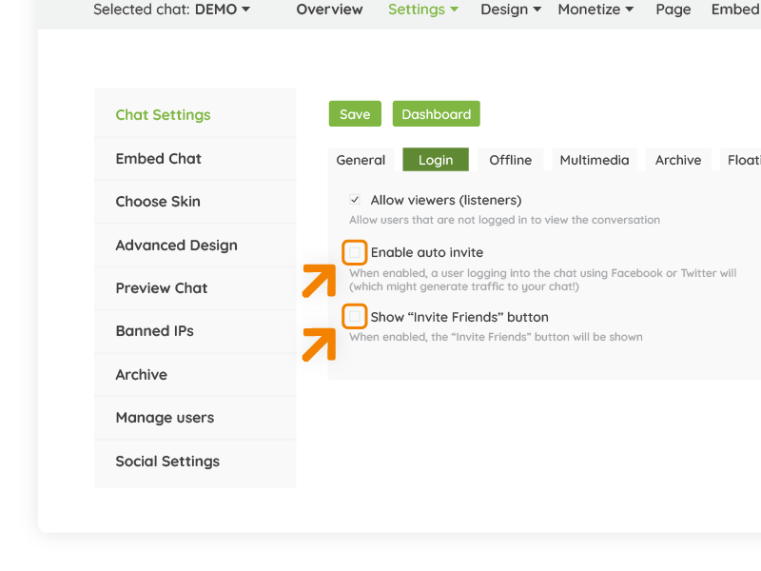This screenshot has height=571, width=761.
Task: Expand the Settings dropdown menu
Action: [x=422, y=10]
